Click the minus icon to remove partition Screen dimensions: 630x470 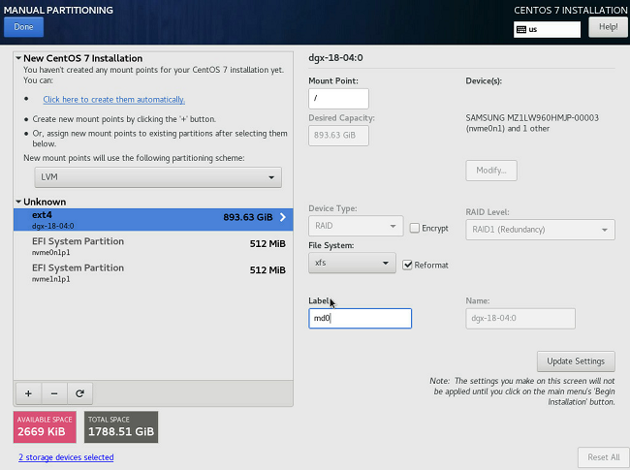53,393
